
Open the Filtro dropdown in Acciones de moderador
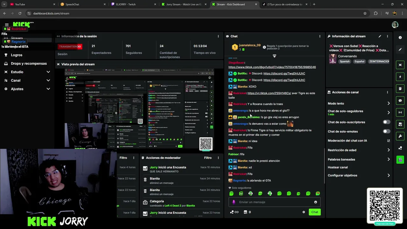tap(208, 158)
